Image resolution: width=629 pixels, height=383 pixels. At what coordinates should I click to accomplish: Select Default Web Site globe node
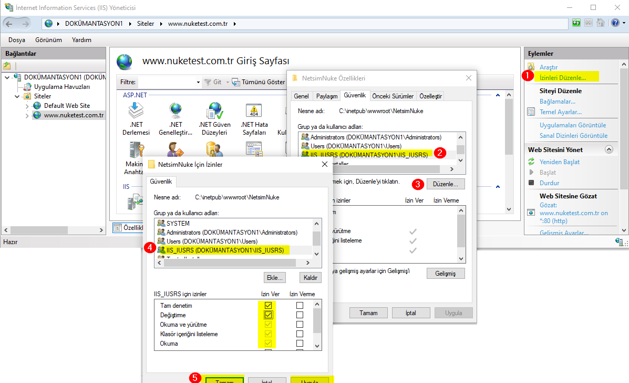(37, 106)
